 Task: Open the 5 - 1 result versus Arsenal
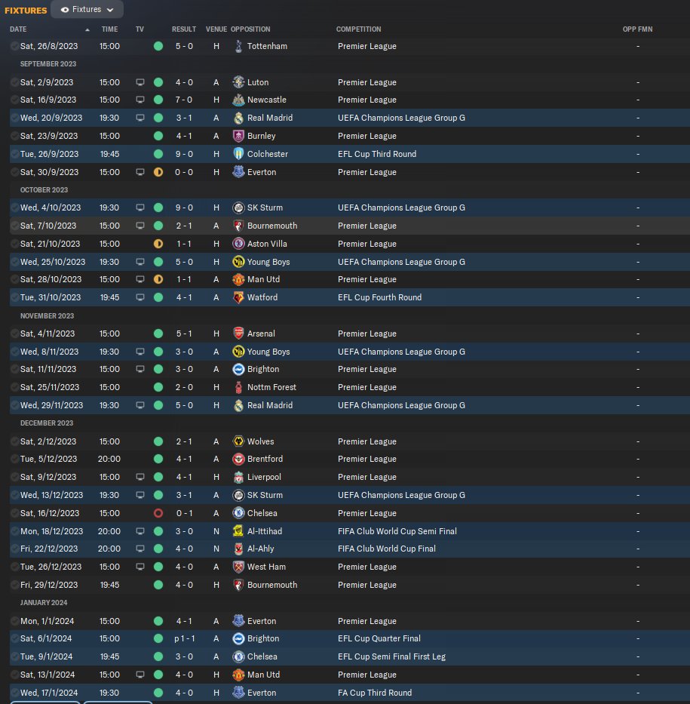click(184, 334)
